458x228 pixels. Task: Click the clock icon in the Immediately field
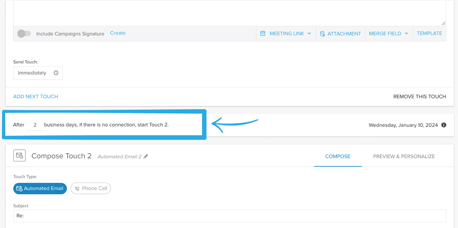[x=56, y=73]
